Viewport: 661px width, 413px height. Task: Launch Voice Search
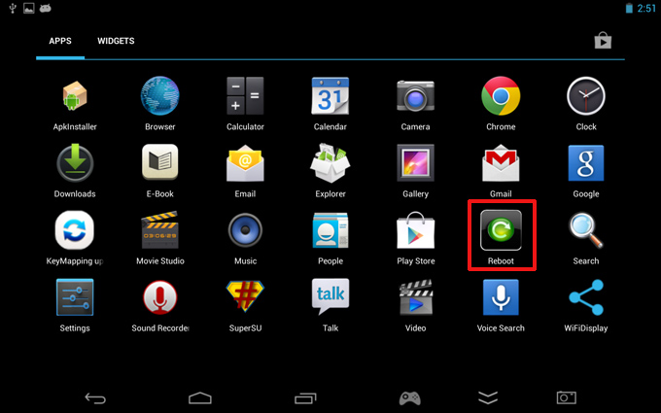501,297
